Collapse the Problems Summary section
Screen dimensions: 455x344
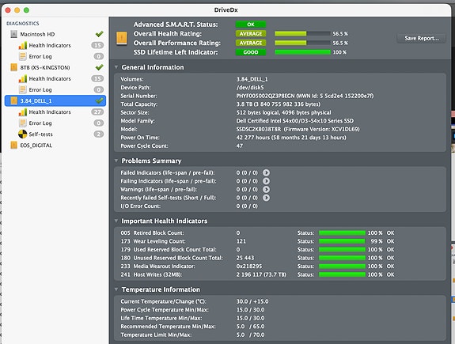click(116, 161)
